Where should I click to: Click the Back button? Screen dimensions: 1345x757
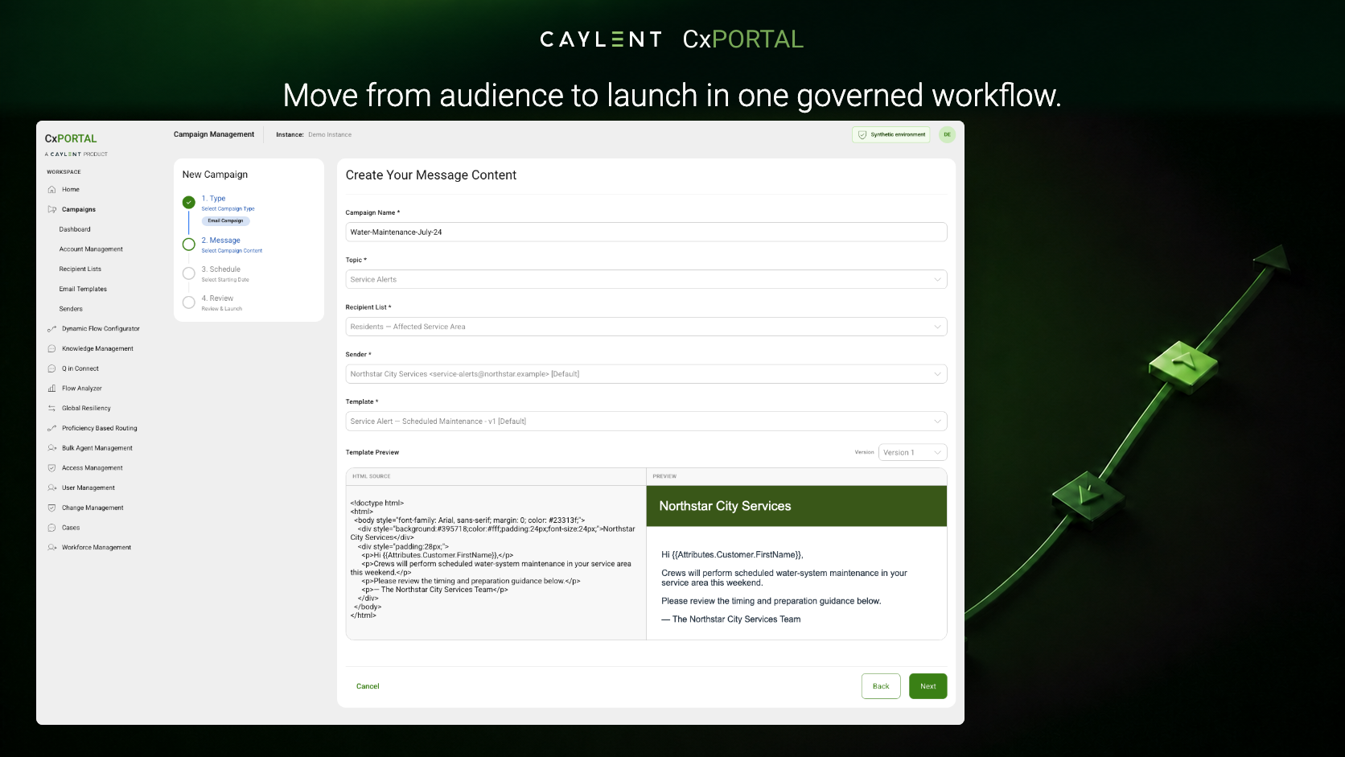point(881,686)
